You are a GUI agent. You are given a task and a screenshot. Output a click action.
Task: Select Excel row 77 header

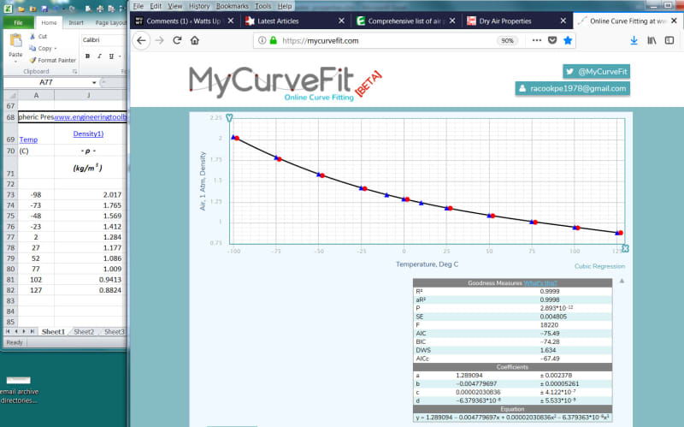(10, 237)
